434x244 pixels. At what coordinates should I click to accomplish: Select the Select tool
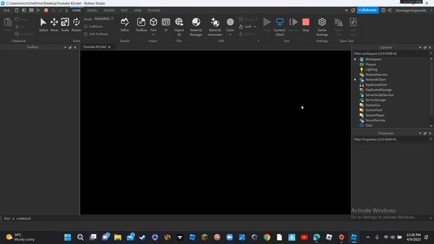[43, 24]
